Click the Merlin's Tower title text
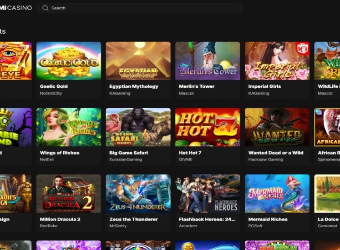Image resolution: width=340 pixels, height=250 pixels. [x=197, y=86]
